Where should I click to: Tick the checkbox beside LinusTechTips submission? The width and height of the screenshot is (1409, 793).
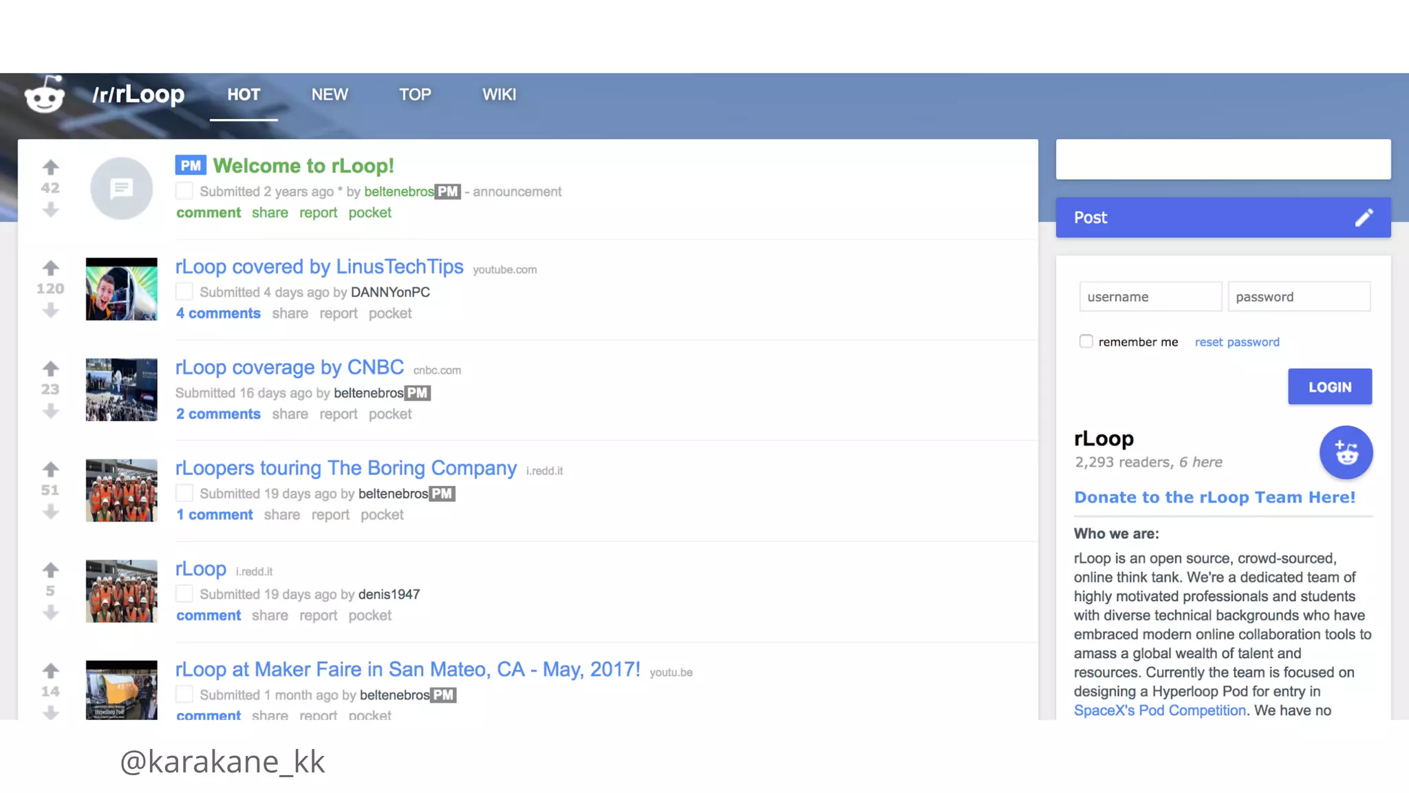click(x=184, y=292)
